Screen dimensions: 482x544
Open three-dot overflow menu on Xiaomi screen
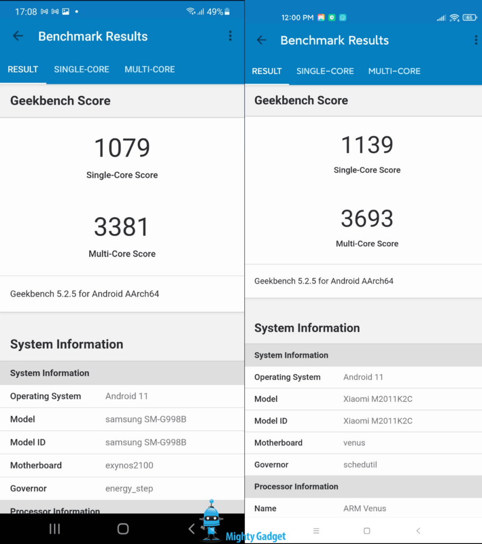(x=476, y=40)
